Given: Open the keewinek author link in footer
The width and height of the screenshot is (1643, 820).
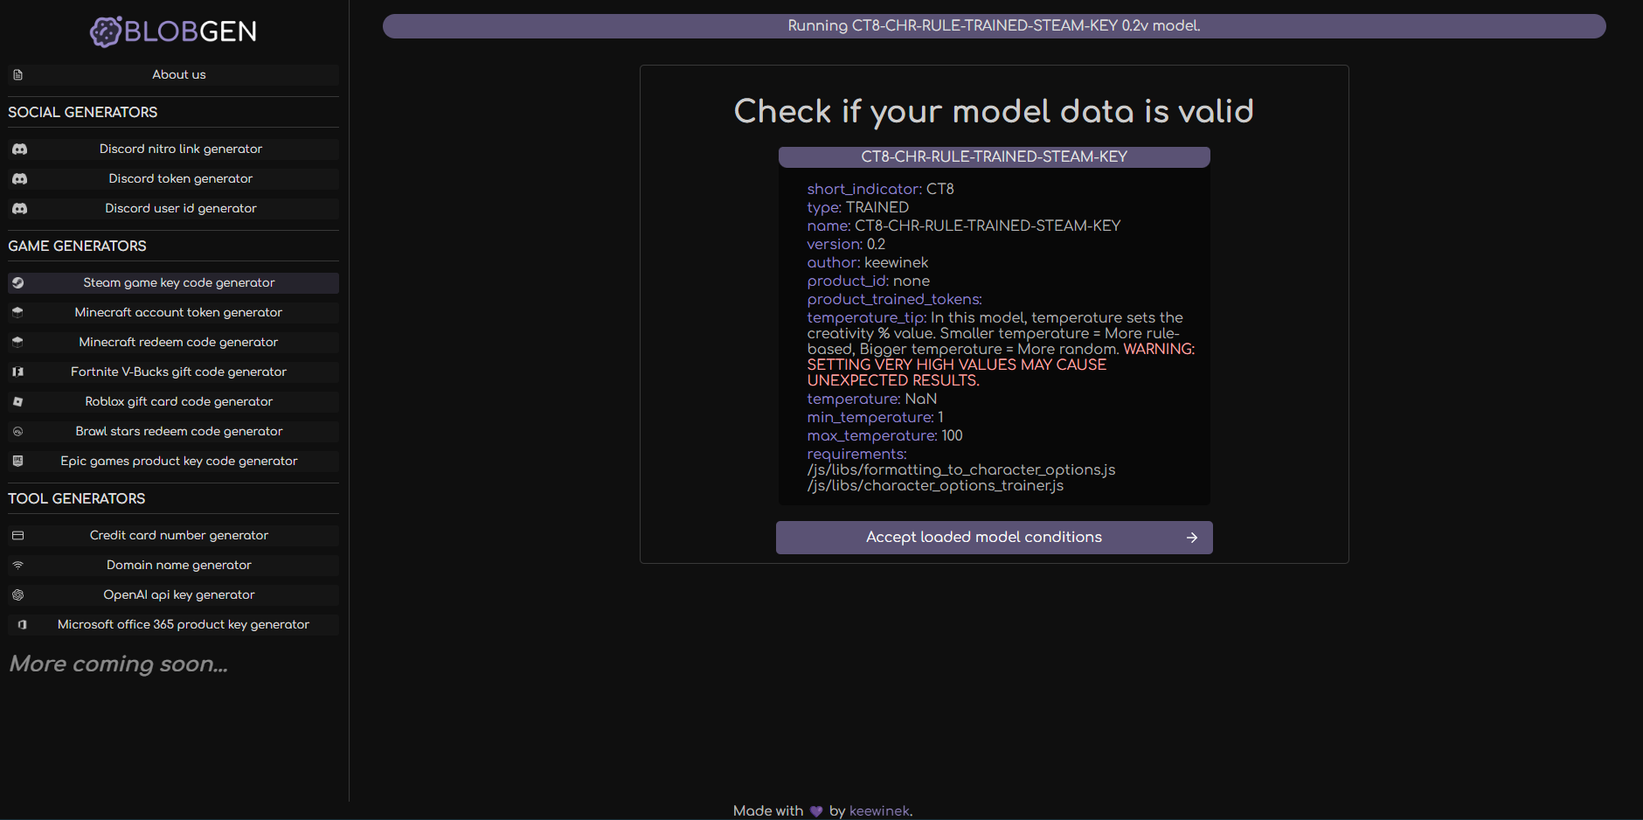Looking at the screenshot, I should [x=878, y=811].
